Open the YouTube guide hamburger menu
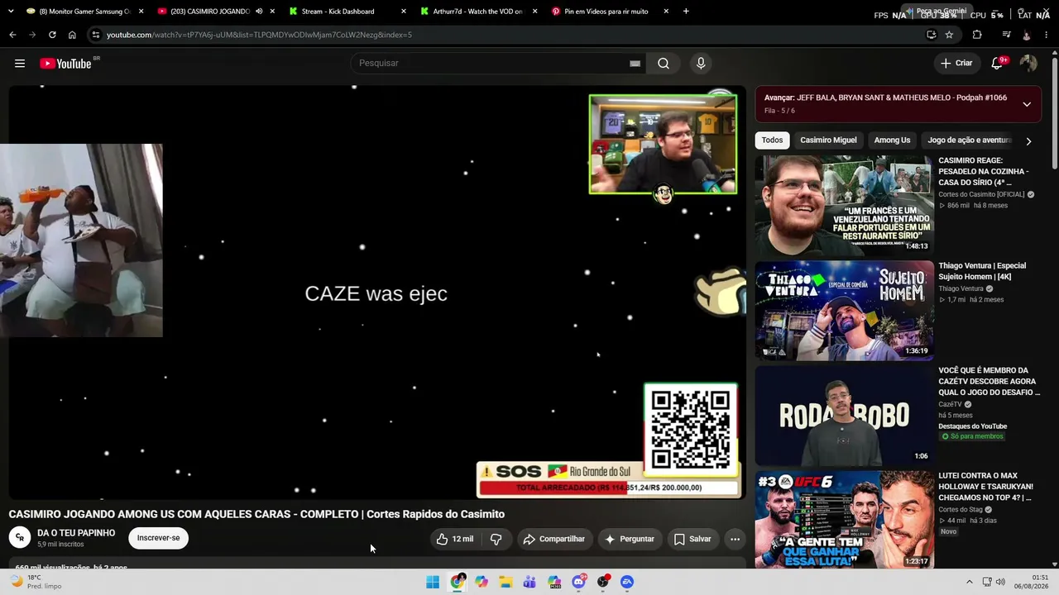This screenshot has width=1059, height=595. coord(20,64)
